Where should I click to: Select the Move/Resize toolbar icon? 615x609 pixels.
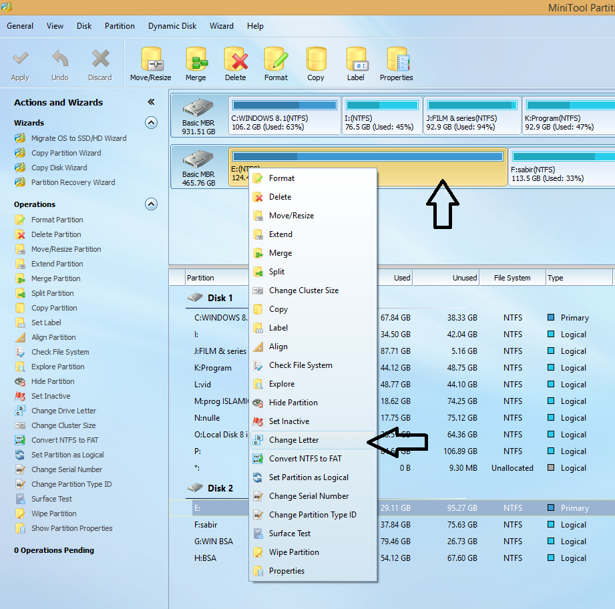pos(151,65)
